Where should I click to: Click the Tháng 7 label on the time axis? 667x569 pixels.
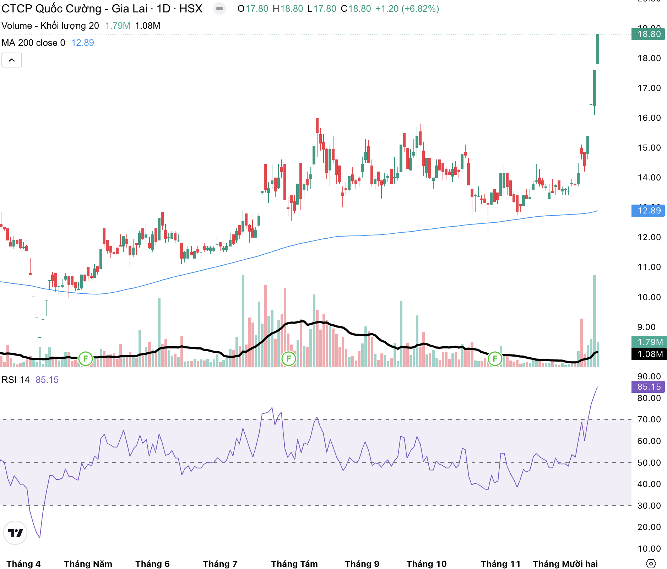220,564
